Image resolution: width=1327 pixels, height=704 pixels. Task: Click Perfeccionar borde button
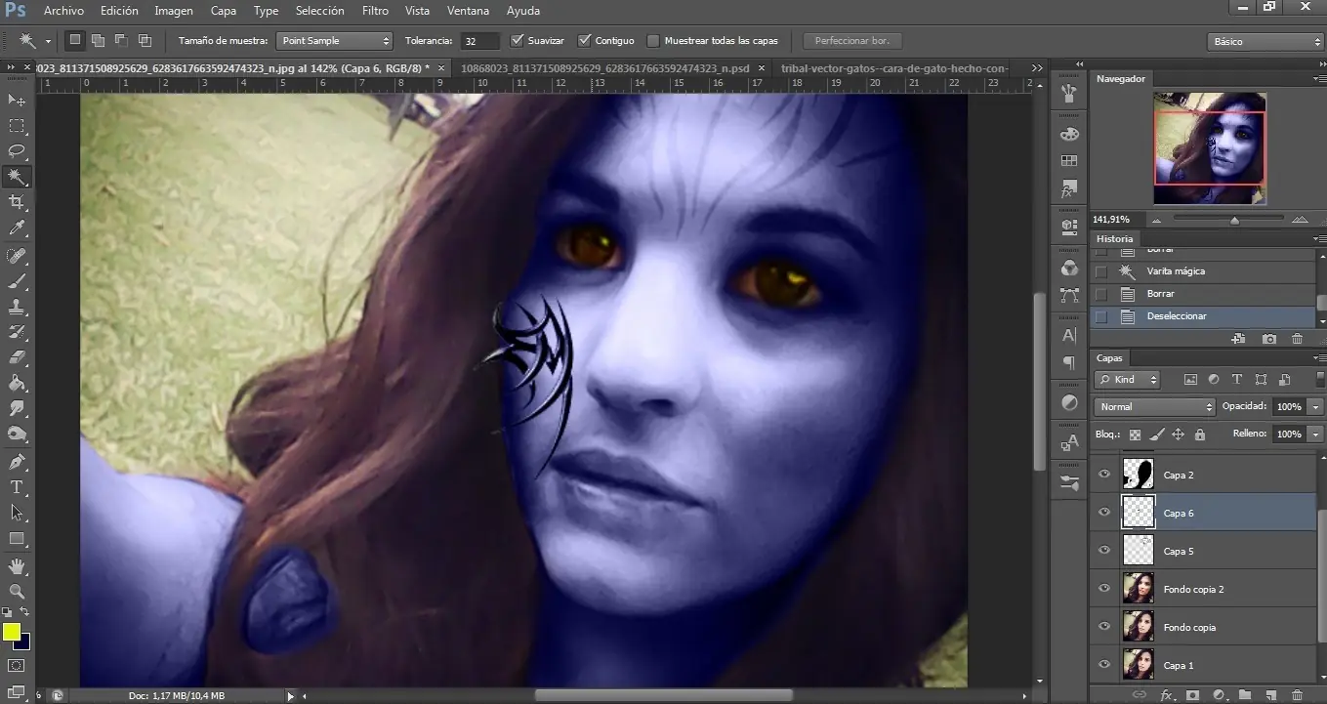[852, 41]
